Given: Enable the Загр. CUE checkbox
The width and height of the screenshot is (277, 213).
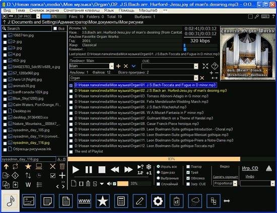Looking at the screenshot, I should (x=188, y=184).
